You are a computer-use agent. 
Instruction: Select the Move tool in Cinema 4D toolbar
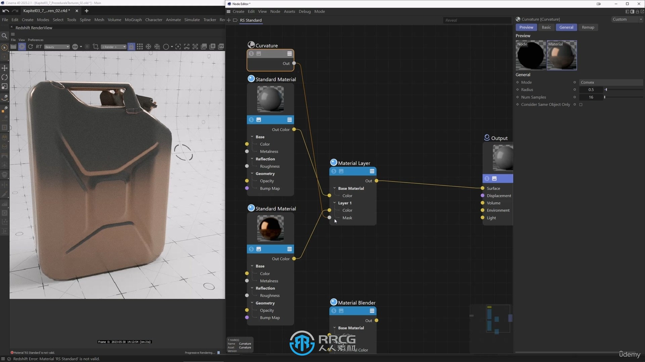[4, 68]
